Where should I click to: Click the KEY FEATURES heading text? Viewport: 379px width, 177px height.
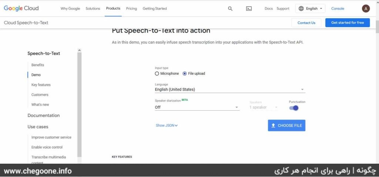tap(122, 157)
